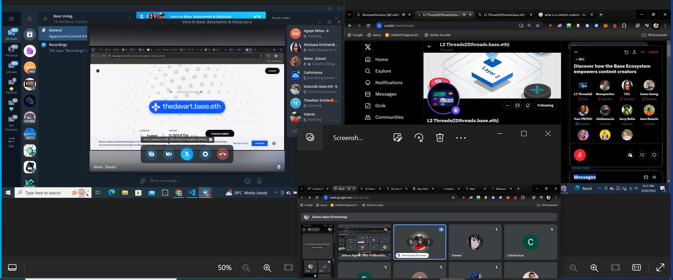Switch to the Unread folder in Telegram
This screenshot has width=673, height=280.
[11, 67]
